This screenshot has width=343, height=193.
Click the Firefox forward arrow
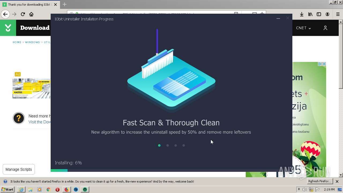(x=14, y=14)
